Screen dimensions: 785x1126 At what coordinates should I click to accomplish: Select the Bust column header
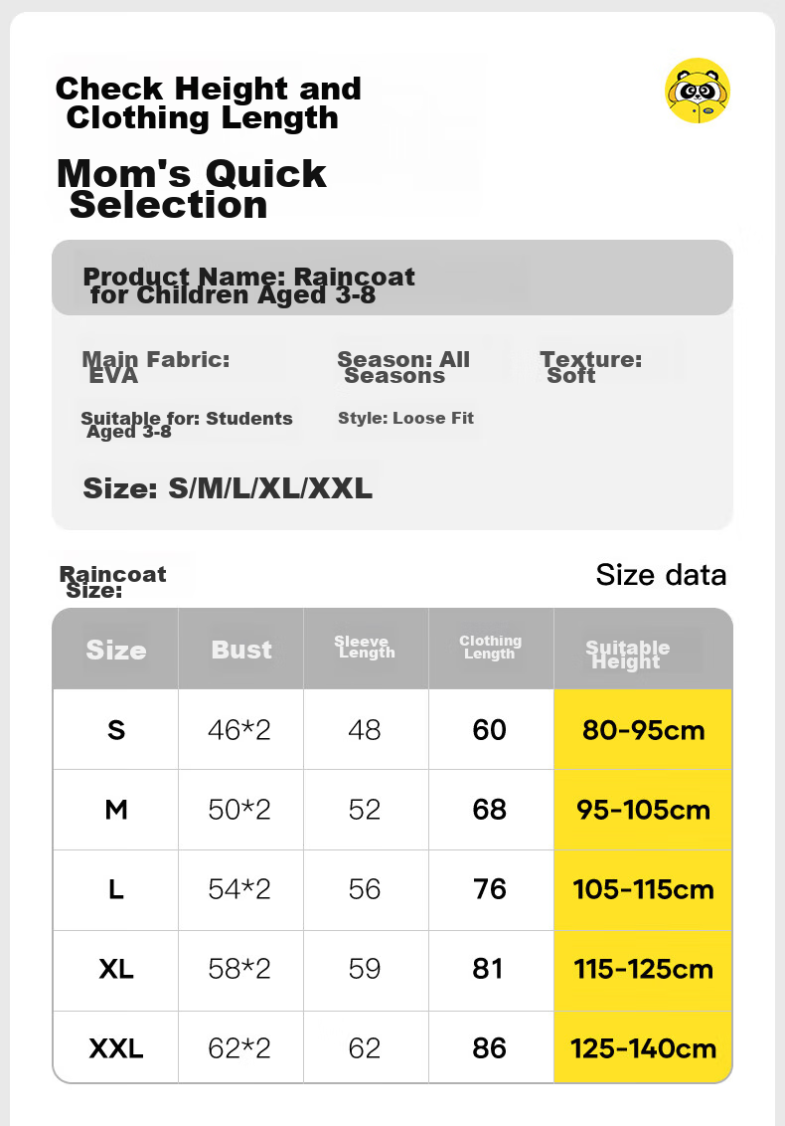(x=241, y=650)
